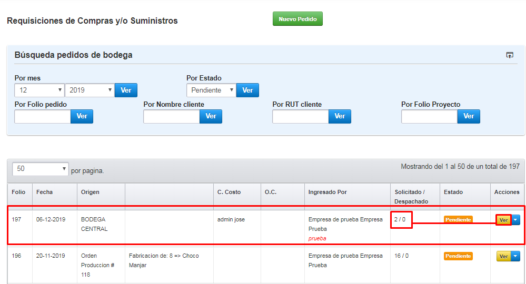Focus the Por Folio Proyecto text field
The height and width of the screenshot is (284, 526).
[x=430, y=117]
